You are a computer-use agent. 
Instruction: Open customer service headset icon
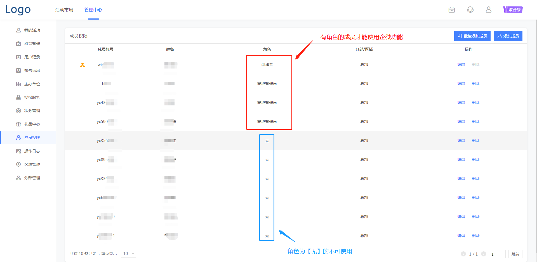(x=470, y=10)
